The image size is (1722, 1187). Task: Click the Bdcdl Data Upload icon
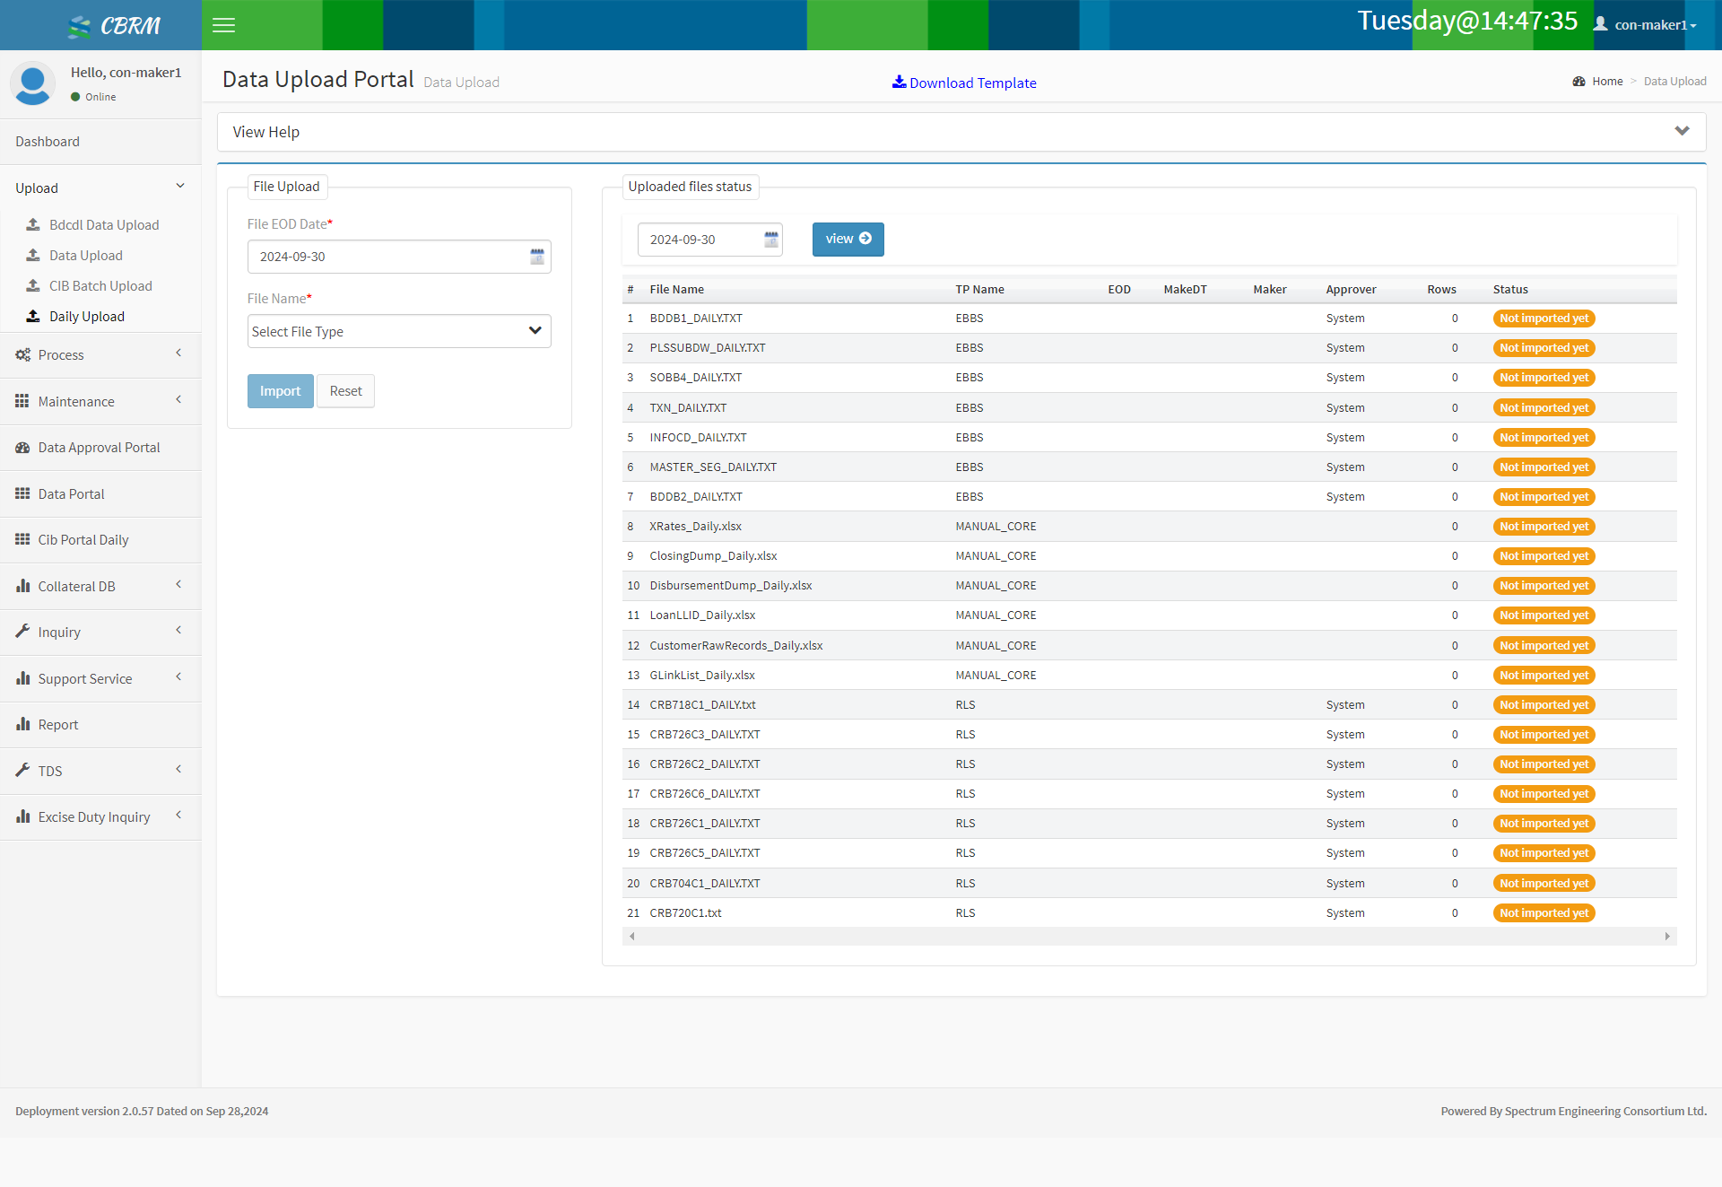click(x=33, y=224)
